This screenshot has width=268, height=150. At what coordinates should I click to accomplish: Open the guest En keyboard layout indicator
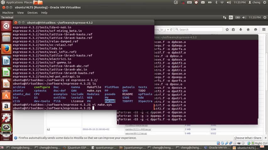[x=231, y=17]
